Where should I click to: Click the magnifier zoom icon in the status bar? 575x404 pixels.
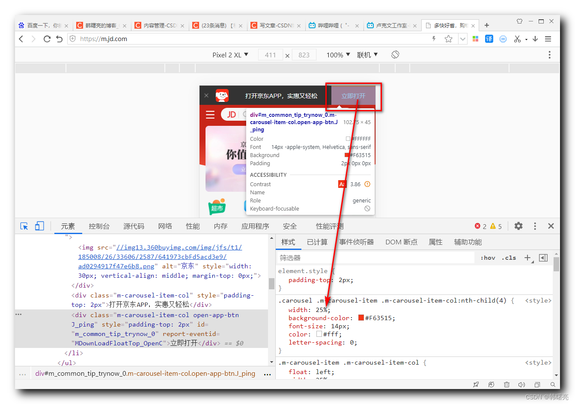coord(553,385)
